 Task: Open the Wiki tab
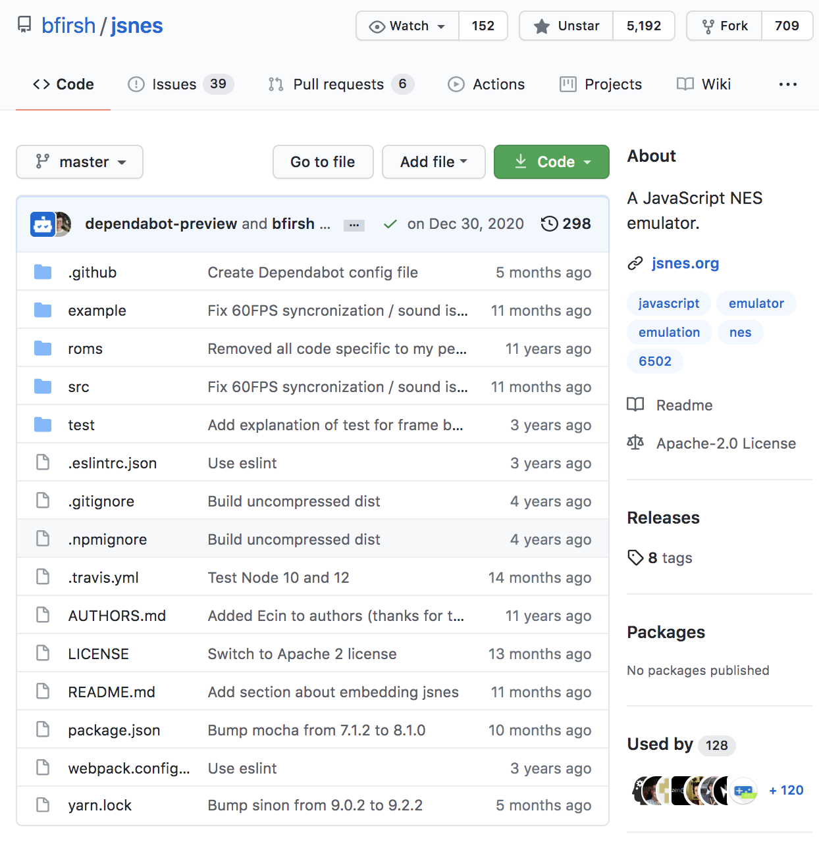tap(704, 84)
